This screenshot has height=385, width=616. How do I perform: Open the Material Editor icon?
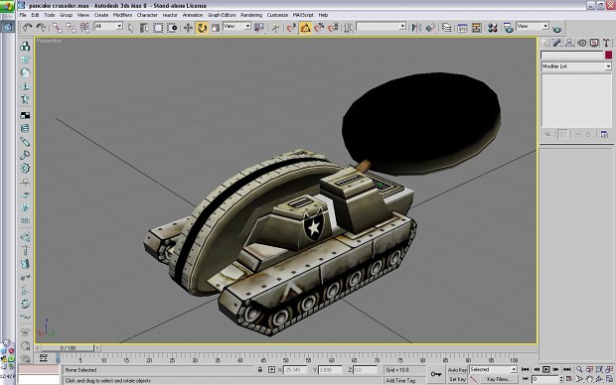click(493, 28)
